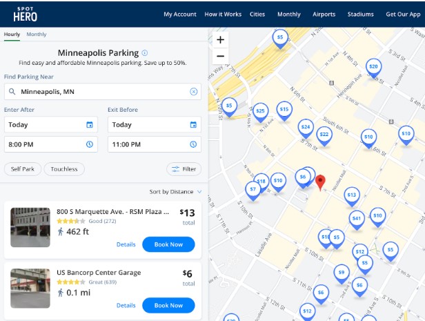Open the Exit Before Today date picker
This screenshot has width=425, height=321.
click(x=155, y=125)
